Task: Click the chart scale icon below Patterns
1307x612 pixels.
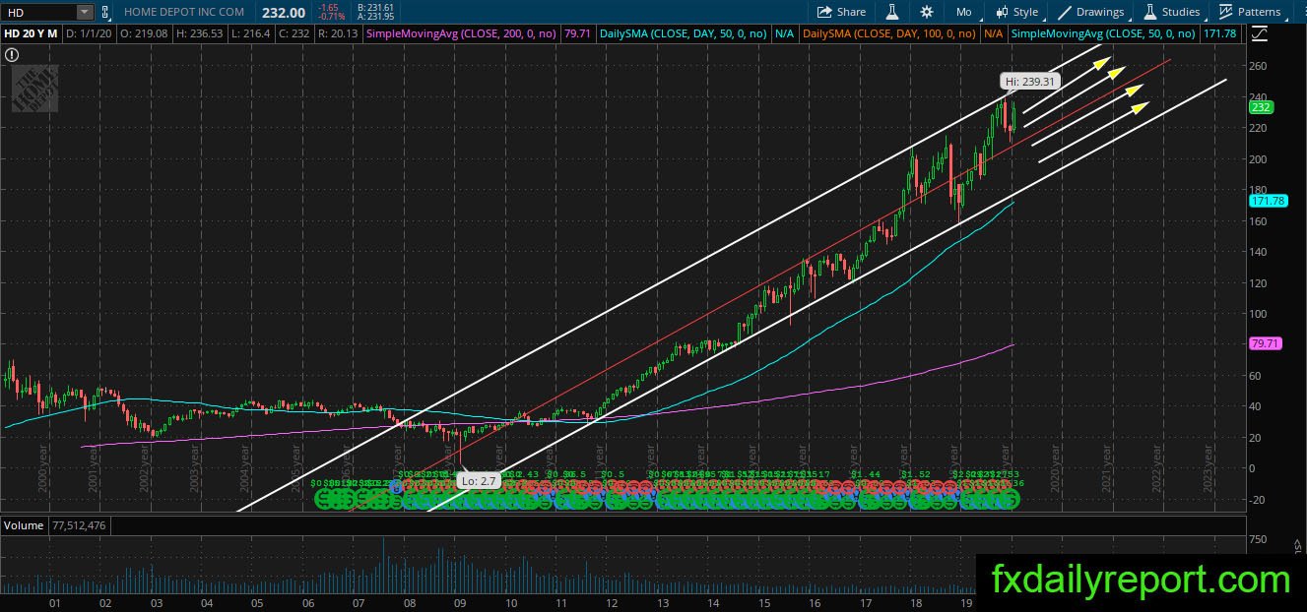Action: (1258, 33)
